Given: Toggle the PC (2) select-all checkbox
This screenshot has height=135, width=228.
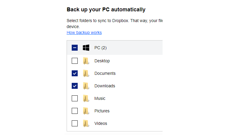Looking at the screenshot, I should point(75,48).
